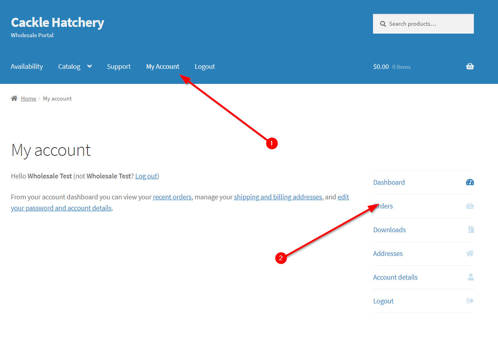
Task: Click the home icon in breadcrumb
Action: click(14, 98)
